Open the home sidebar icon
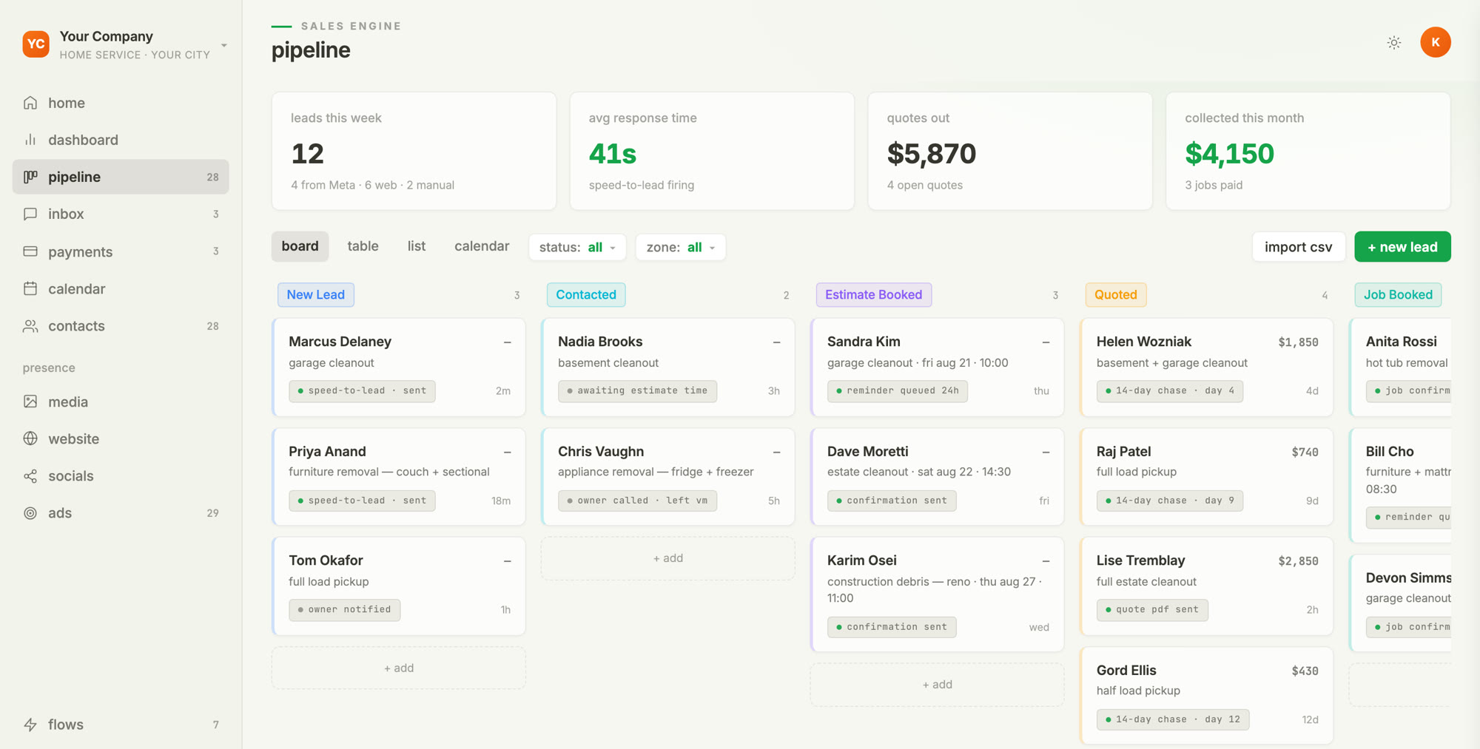1480x749 pixels. [x=30, y=103]
